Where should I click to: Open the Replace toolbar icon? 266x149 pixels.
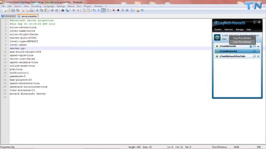(67, 10)
